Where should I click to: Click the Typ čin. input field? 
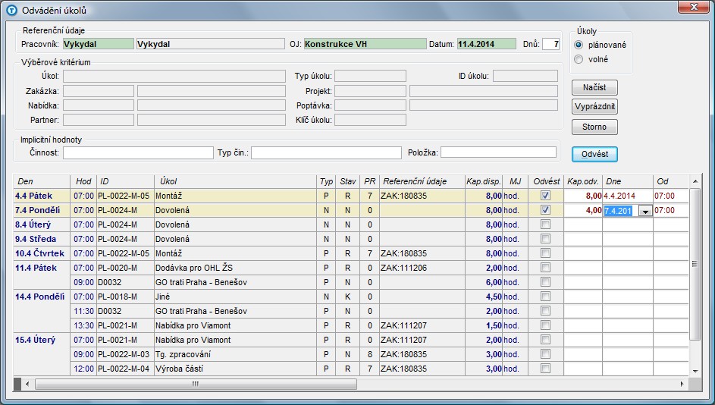(x=326, y=152)
